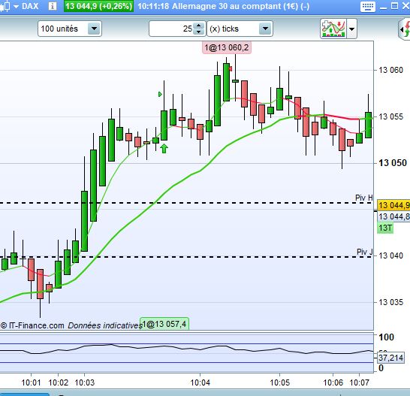
Task: Click the yellow current price tag 13 044,9
Action: tap(393, 205)
